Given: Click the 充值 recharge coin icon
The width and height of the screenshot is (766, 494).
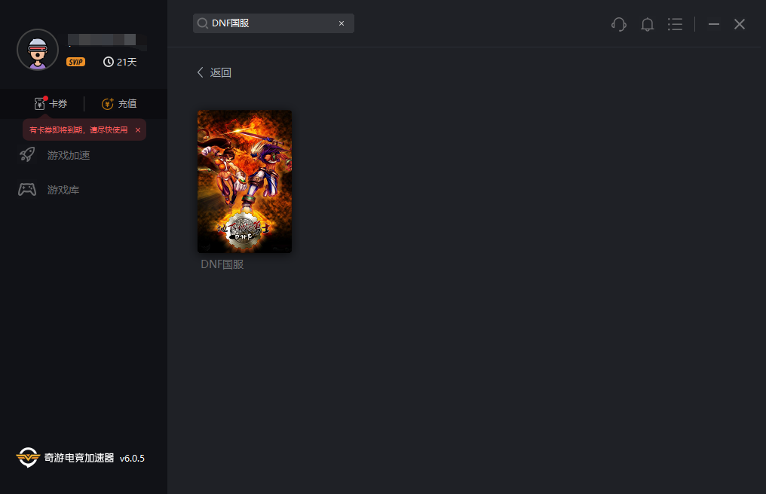Looking at the screenshot, I should point(108,103).
